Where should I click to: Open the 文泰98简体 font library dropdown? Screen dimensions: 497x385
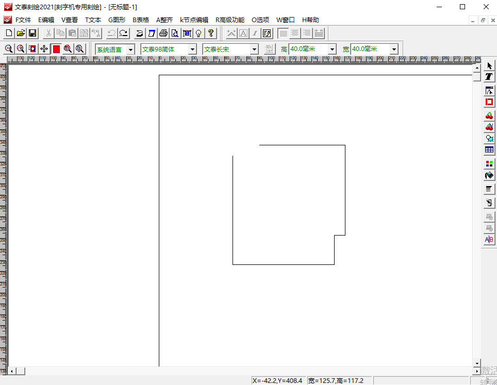192,49
